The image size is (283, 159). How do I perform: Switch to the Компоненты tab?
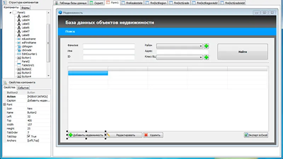(x=11, y=7)
